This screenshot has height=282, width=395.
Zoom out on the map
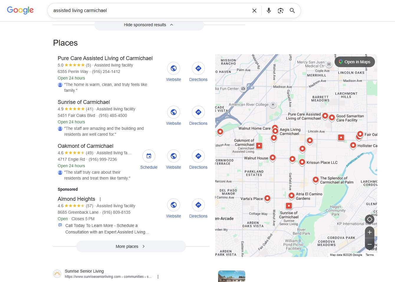pos(370,244)
